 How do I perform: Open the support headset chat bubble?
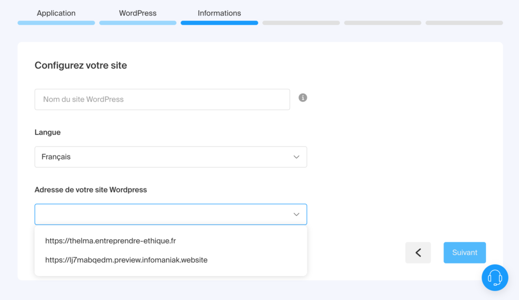(495, 278)
